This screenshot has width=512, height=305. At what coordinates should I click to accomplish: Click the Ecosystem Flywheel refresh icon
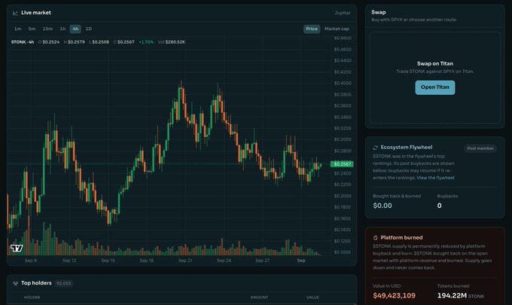[x=376, y=148]
